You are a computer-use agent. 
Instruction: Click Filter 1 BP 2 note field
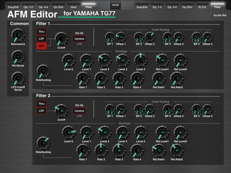(139, 41)
